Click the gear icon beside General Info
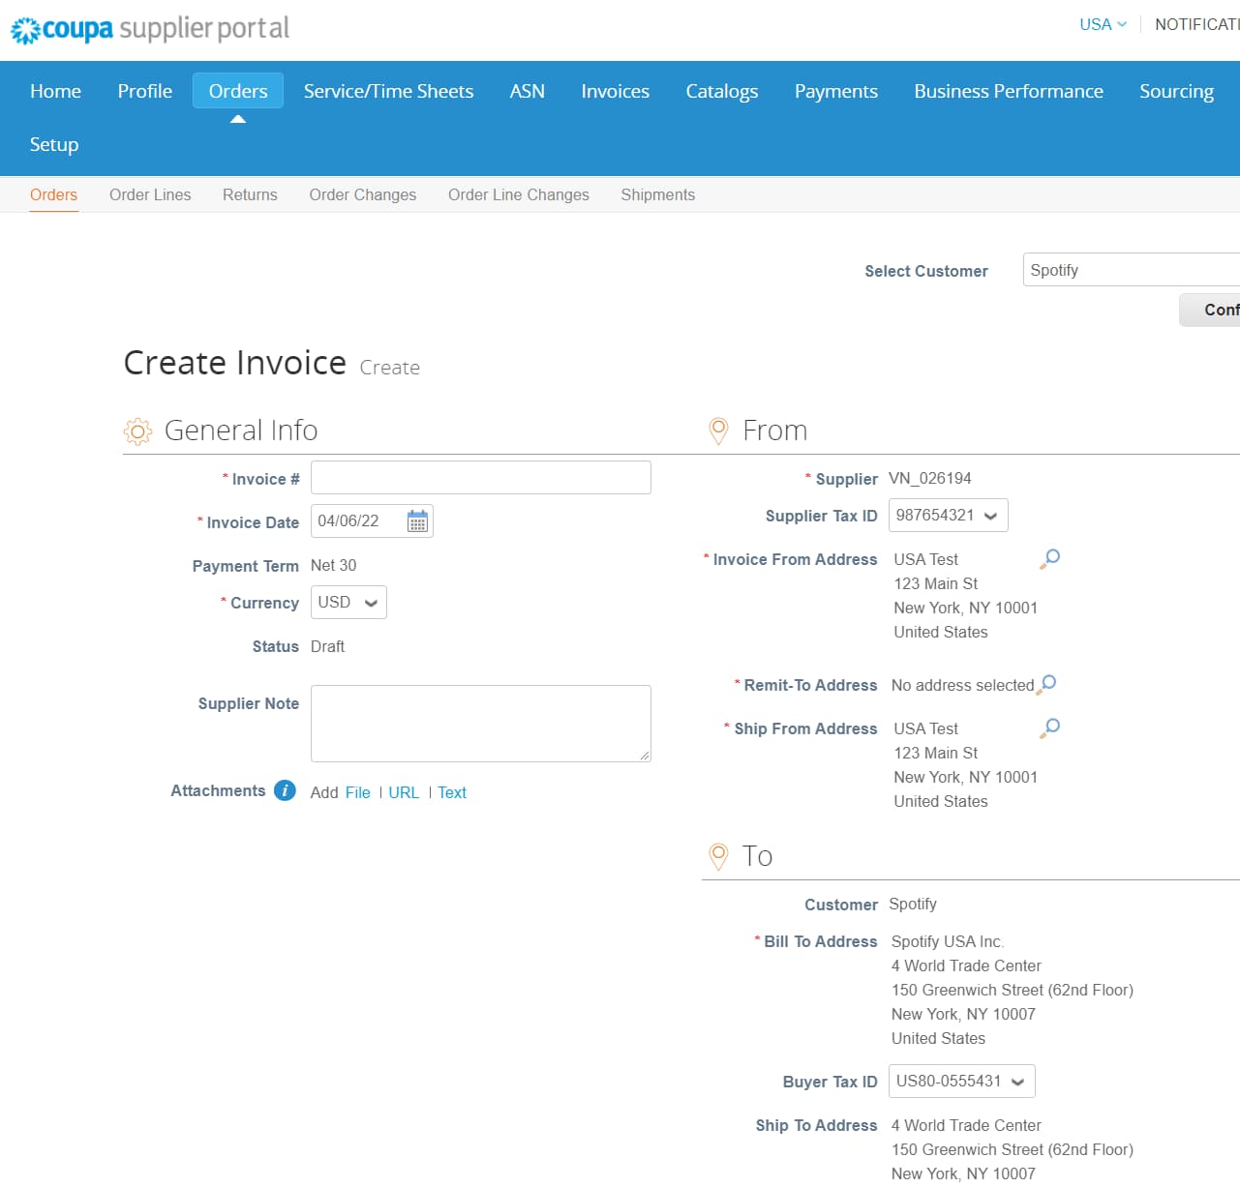1240x1188 pixels. pyautogui.click(x=137, y=431)
